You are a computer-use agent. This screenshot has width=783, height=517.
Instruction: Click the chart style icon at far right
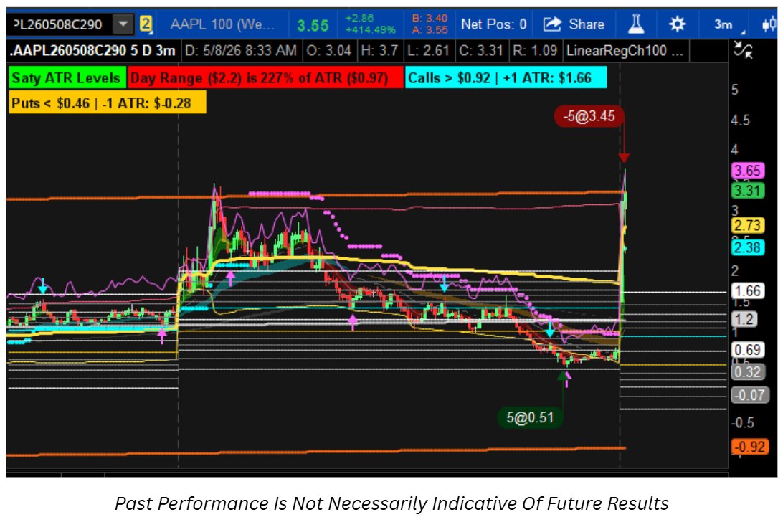769,24
